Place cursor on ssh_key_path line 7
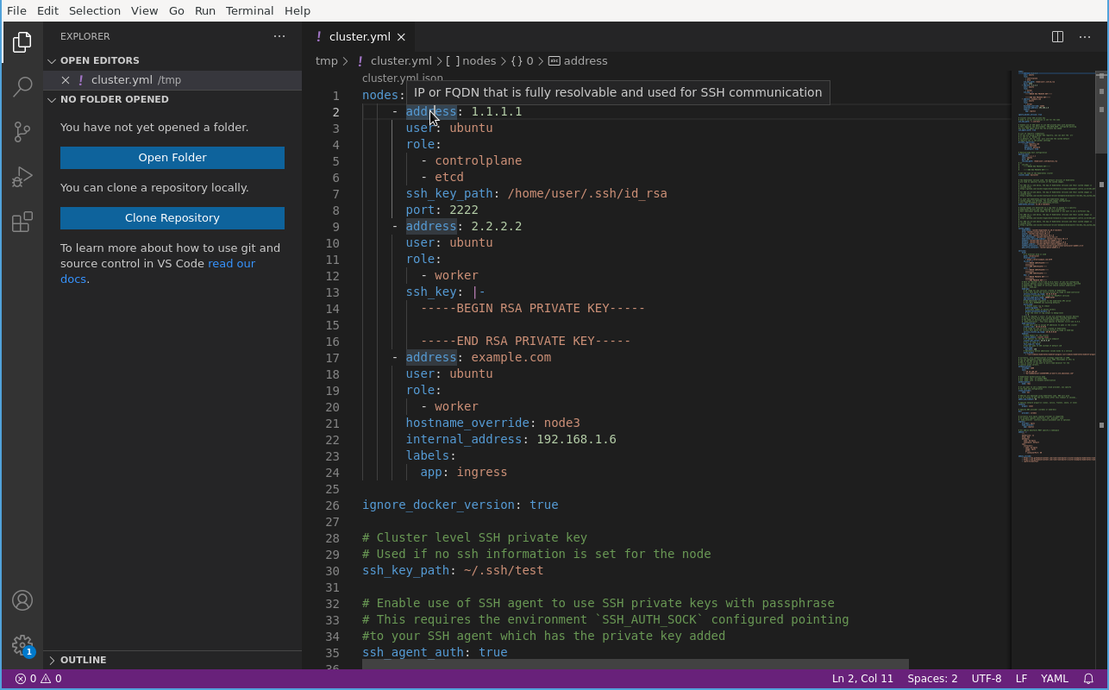This screenshot has width=1109, height=690. click(536, 193)
